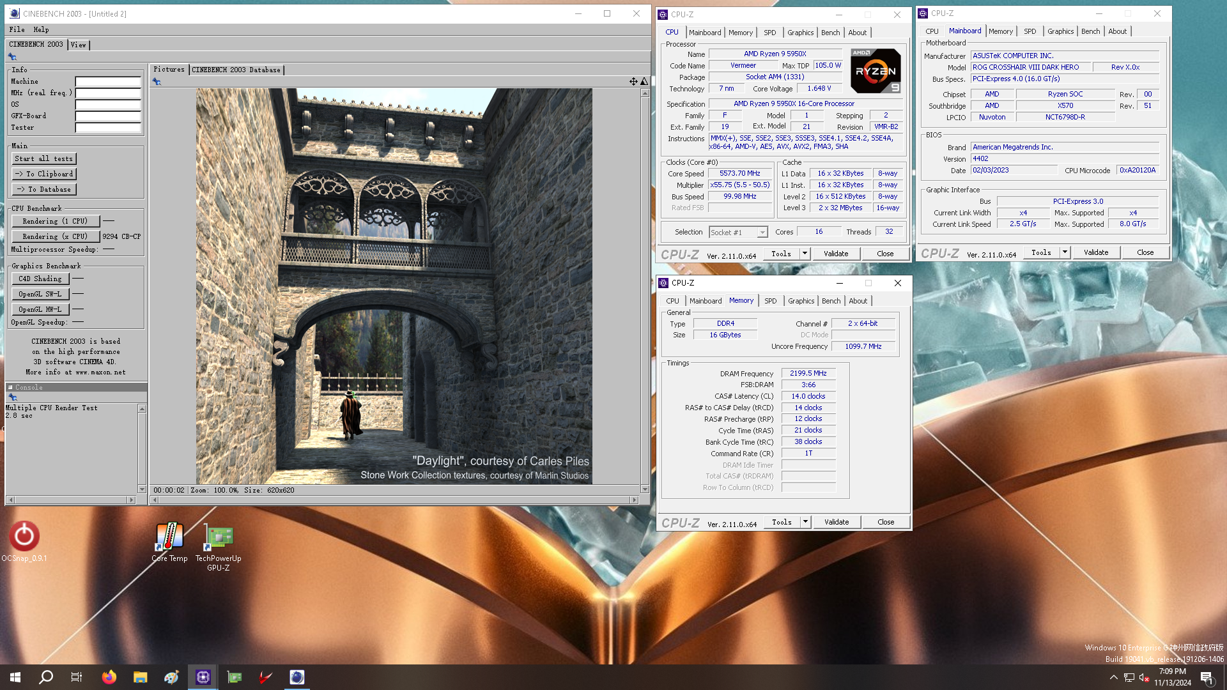Click move crosshair icon in Pictures panel

tap(633, 82)
